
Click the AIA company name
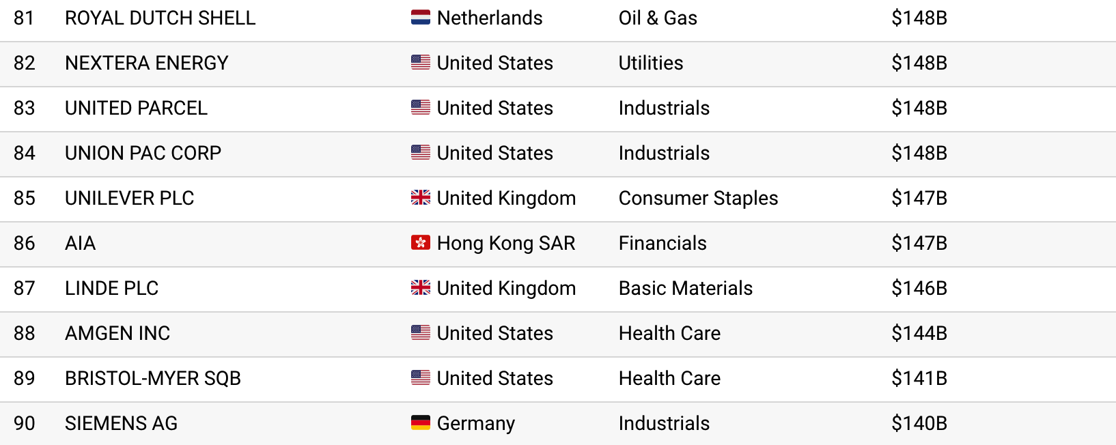pos(80,243)
